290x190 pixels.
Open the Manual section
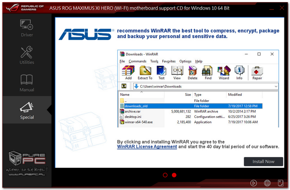[27, 83]
